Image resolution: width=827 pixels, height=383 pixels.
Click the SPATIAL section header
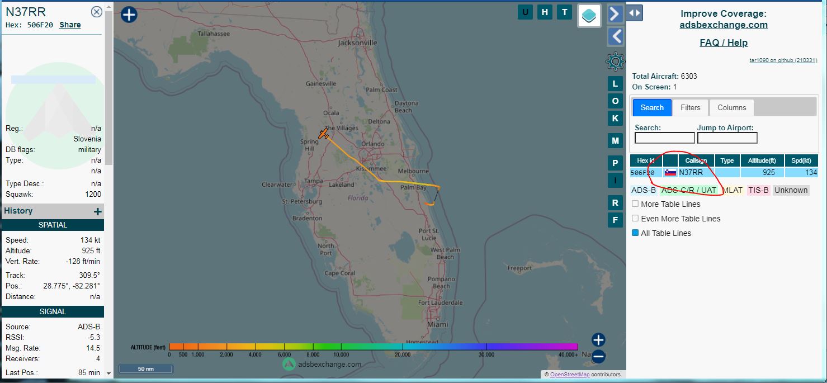point(53,225)
